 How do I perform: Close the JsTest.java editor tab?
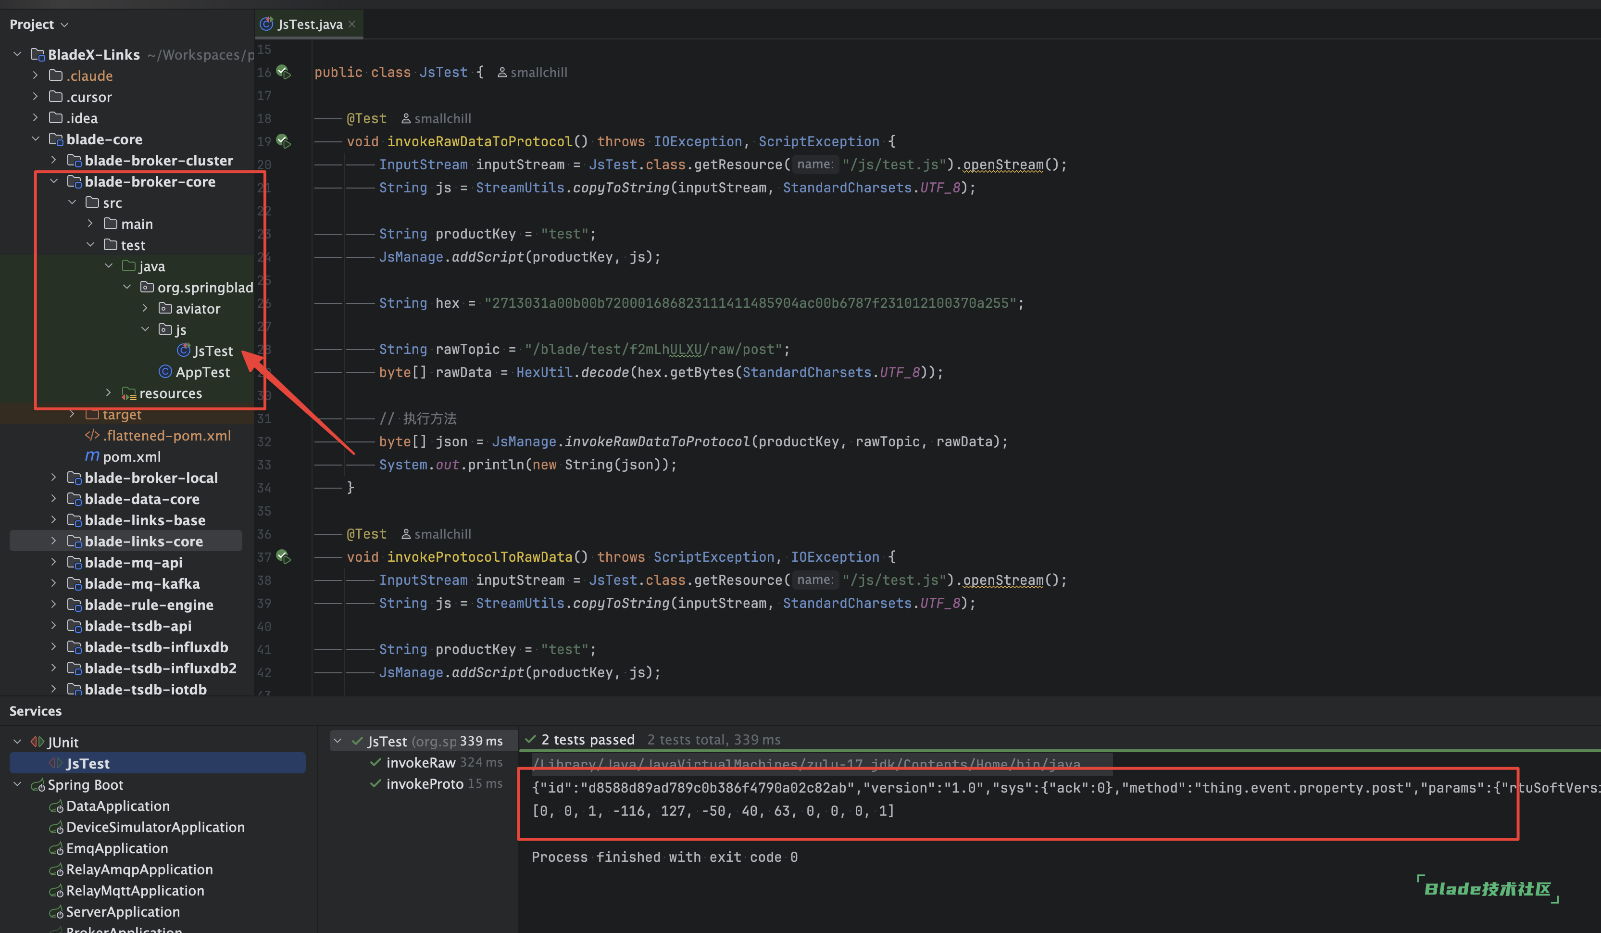click(x=352, y=24)
